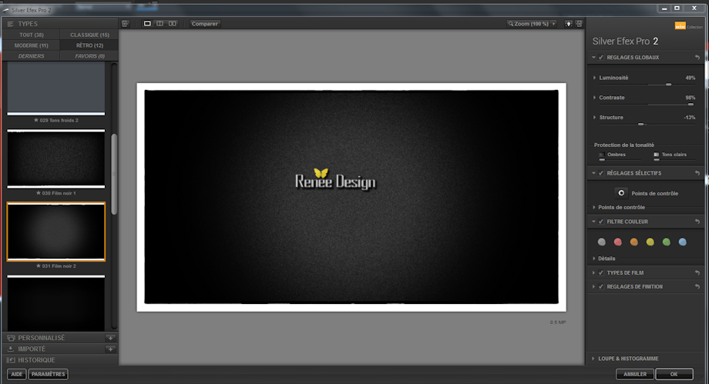
Task: Select 030 Film noir 1 preset thumbnail
Action: pyautogui.click(x=56, y=159)
